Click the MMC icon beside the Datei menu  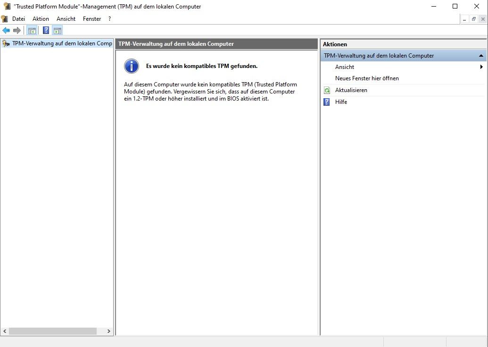tap(4, 19)
